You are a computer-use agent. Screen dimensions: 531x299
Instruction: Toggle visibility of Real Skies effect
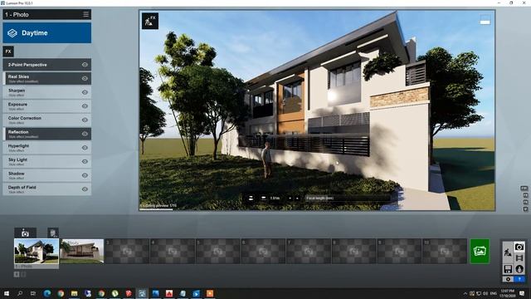click(x=85, y=78)
